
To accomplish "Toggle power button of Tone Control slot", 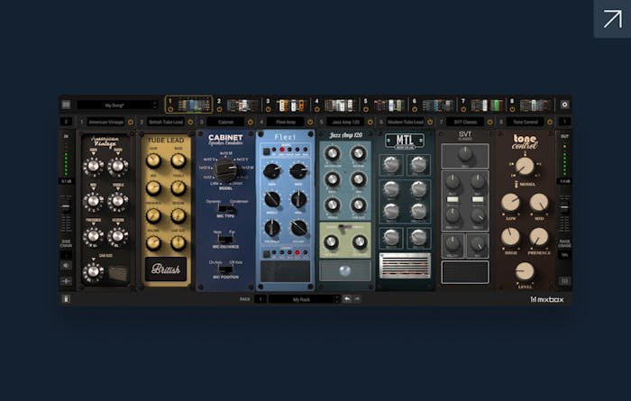I will pyautogui.click(x=550, y=122).
